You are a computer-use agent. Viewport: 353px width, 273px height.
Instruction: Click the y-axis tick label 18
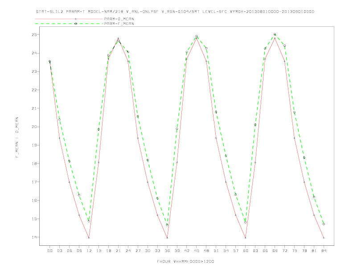(x=34, y=164)
